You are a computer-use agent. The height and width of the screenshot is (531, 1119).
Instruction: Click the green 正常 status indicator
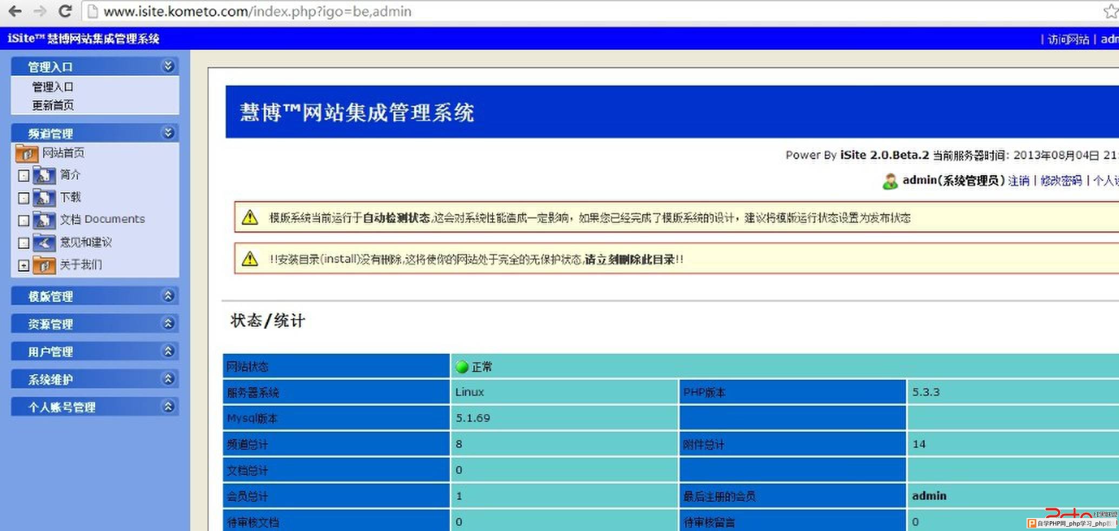tap(462, 367)
